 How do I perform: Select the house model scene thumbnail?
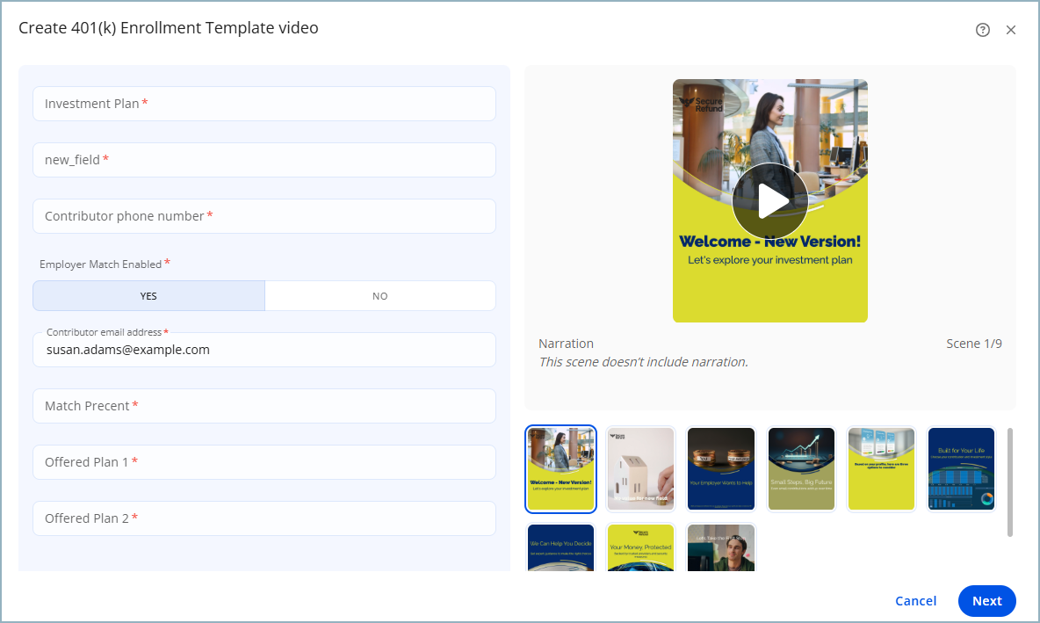pos(640,469)
